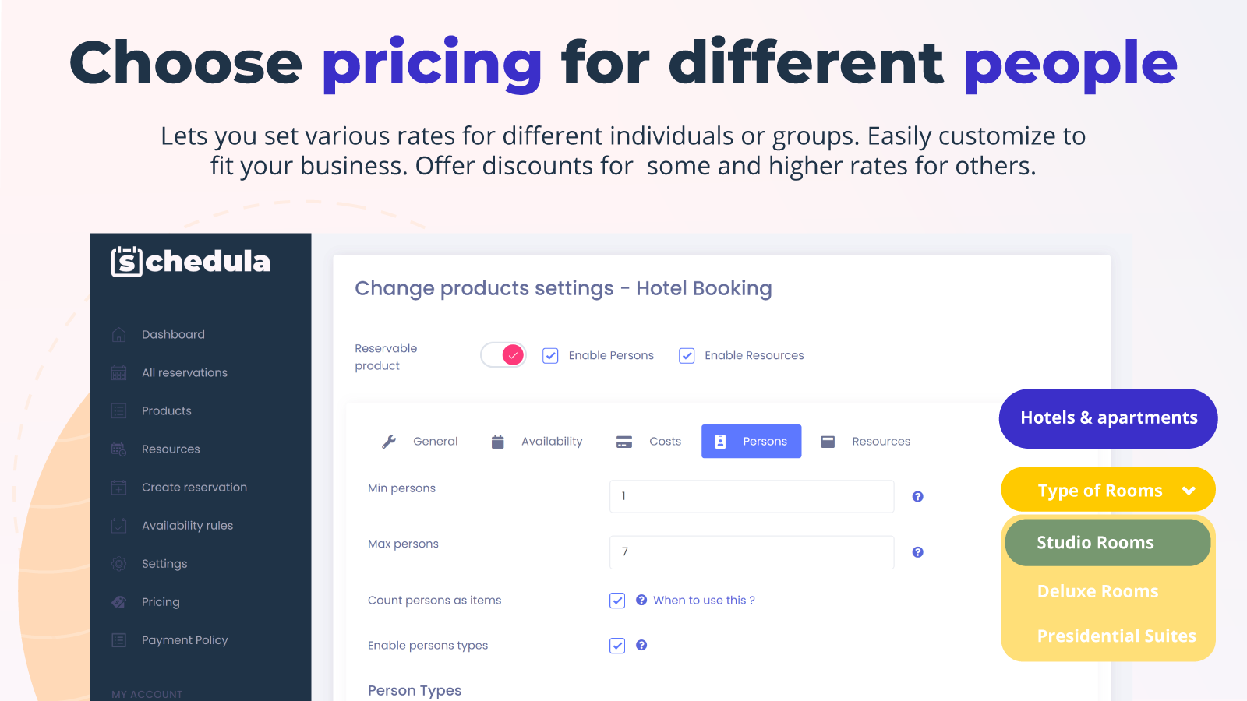
Task: Click the help icon next to Min persons
Action: pos(917,496)
